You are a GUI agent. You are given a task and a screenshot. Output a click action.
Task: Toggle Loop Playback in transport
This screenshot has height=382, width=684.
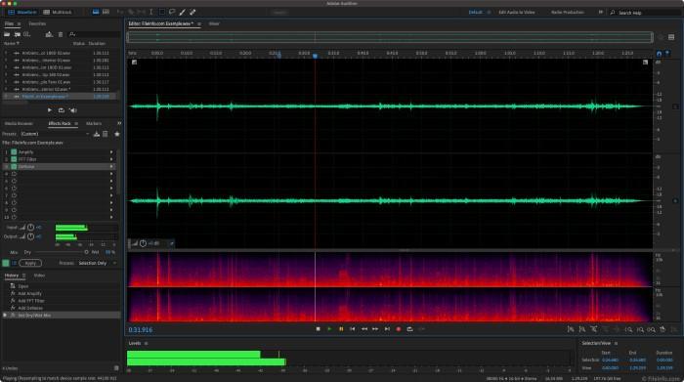[409, 329]
